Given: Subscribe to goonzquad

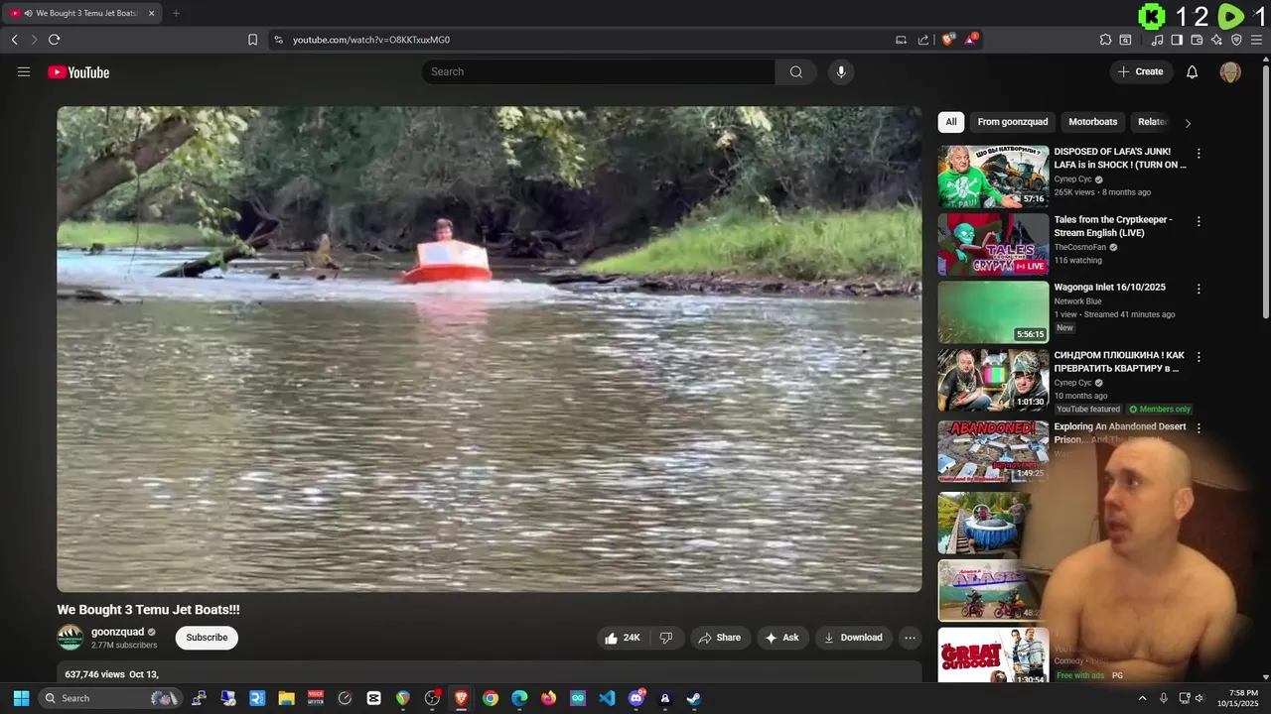Looking at the screenshot, I should (x=207, y=638).
